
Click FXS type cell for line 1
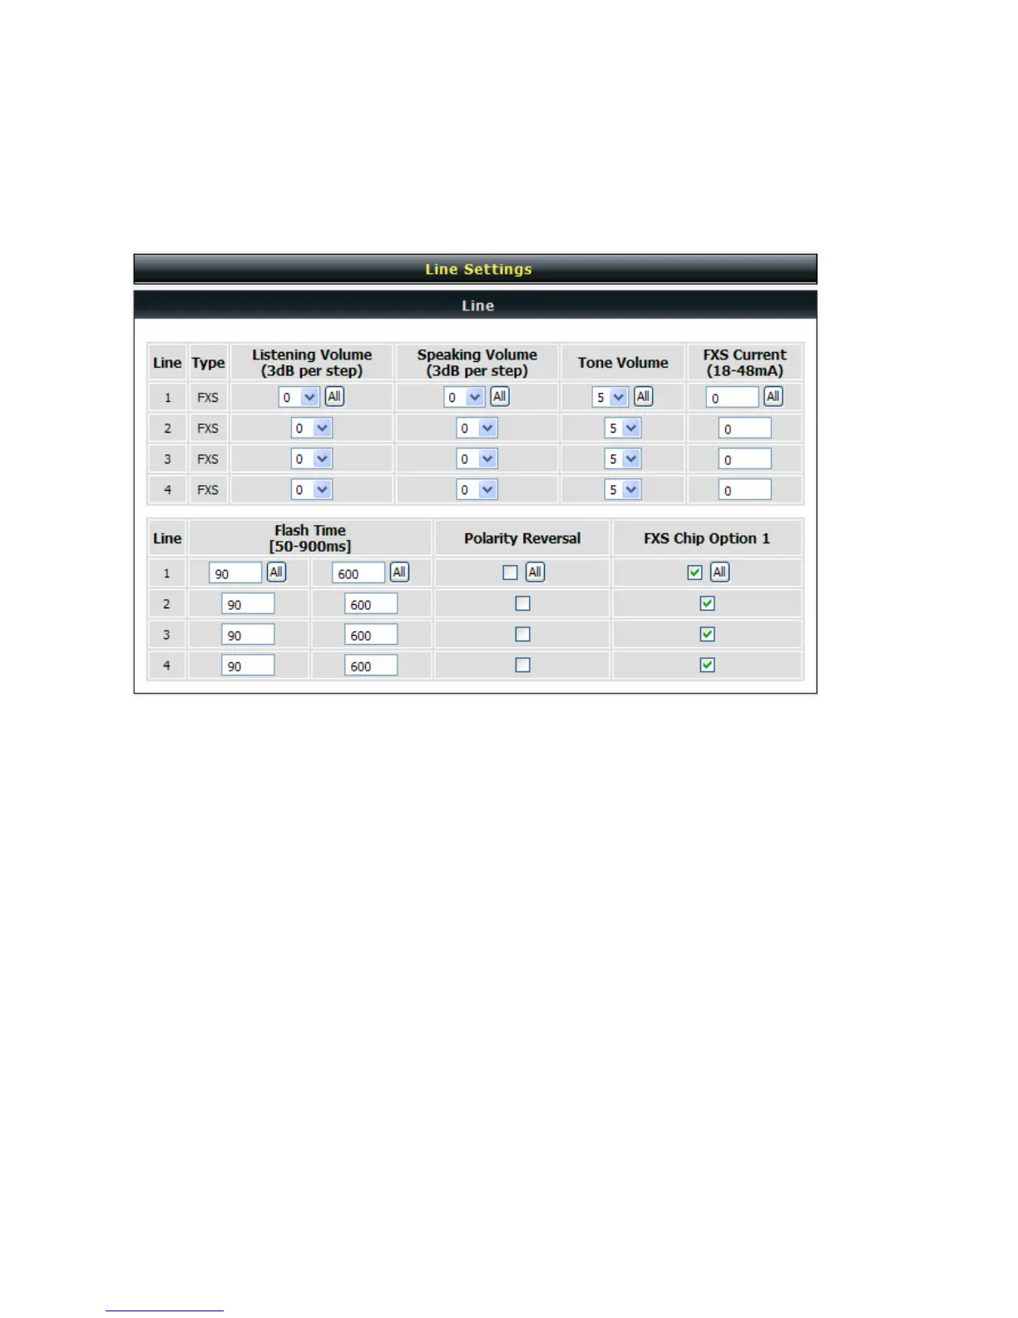pyautogui.click(x=208, y=398)
